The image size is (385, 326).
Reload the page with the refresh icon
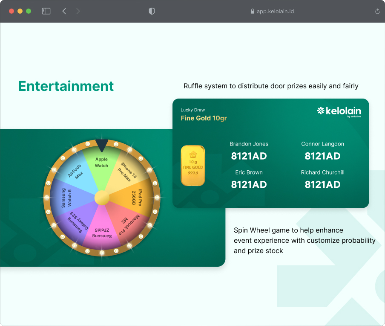click(377, 12)
